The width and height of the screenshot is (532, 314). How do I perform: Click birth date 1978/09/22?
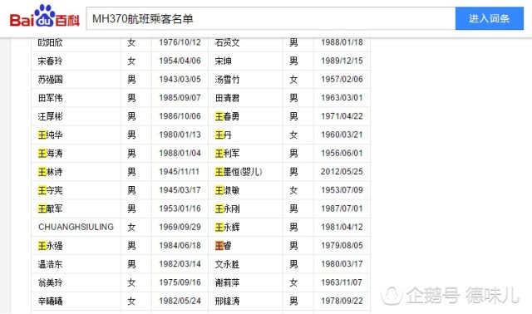pos(342,301)
